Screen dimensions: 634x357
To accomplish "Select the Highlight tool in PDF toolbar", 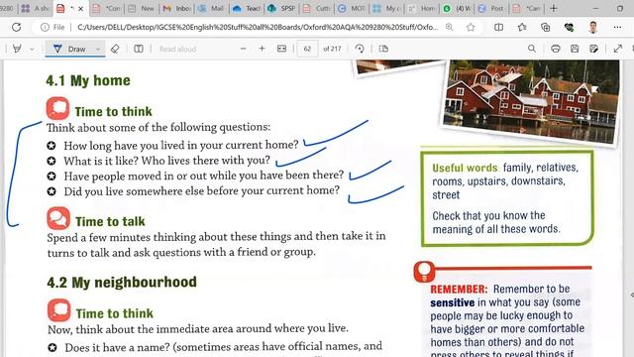I will [17, 49].
